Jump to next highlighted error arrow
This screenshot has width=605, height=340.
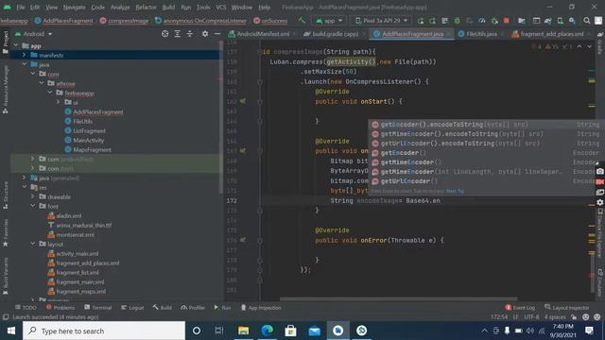coord(589,46)
